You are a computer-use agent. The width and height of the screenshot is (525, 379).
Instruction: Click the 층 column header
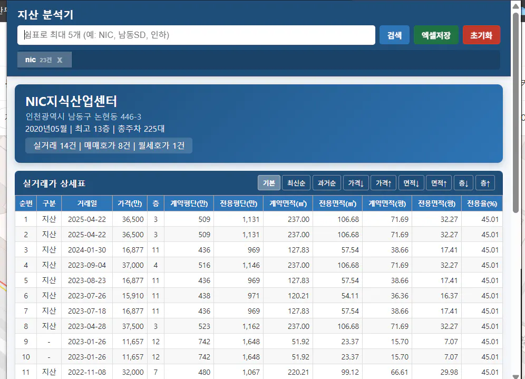click(x=155, y=203)
